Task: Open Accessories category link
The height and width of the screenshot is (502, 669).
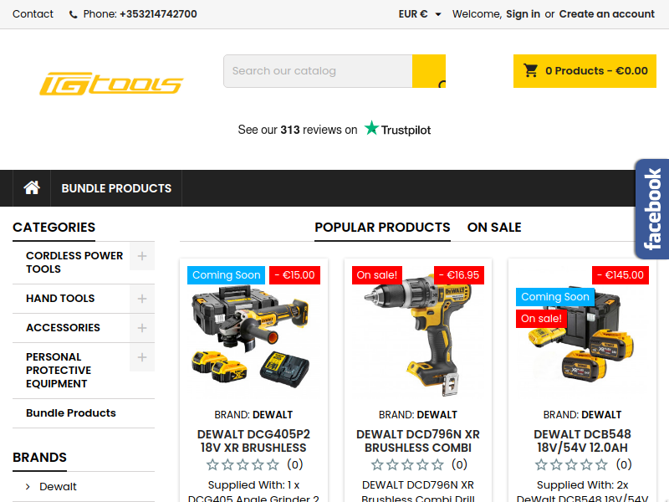Action: pyautogui.click(x=63, y=328)
